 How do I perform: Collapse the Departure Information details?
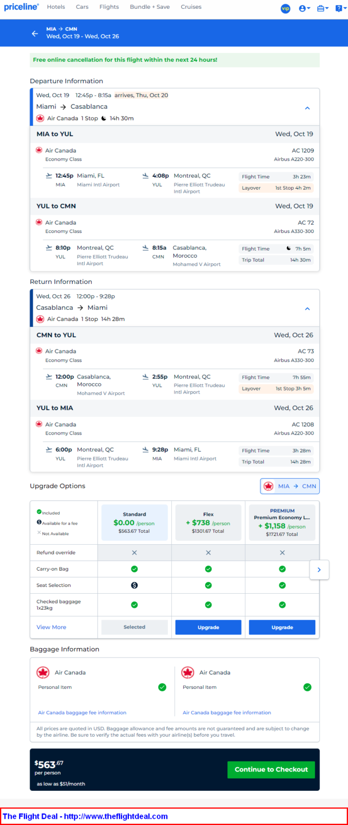[x=307, y=108]
